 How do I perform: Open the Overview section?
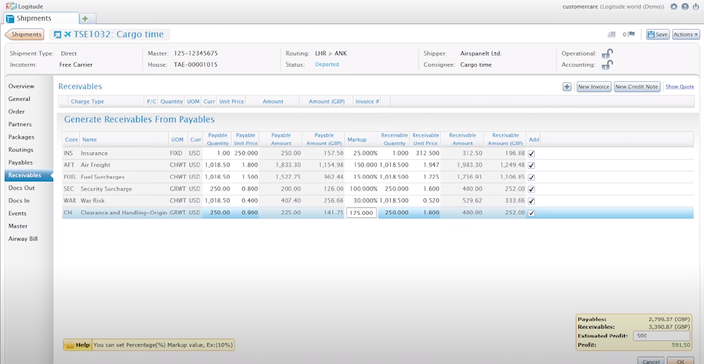point(21,86)
